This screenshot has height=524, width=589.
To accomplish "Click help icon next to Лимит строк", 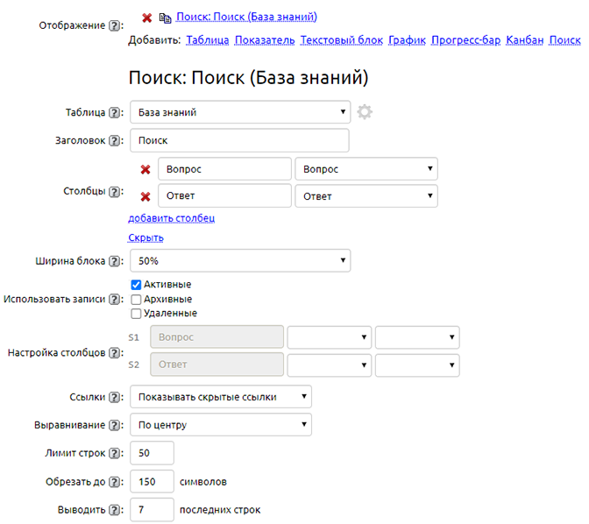I will 115,453.
